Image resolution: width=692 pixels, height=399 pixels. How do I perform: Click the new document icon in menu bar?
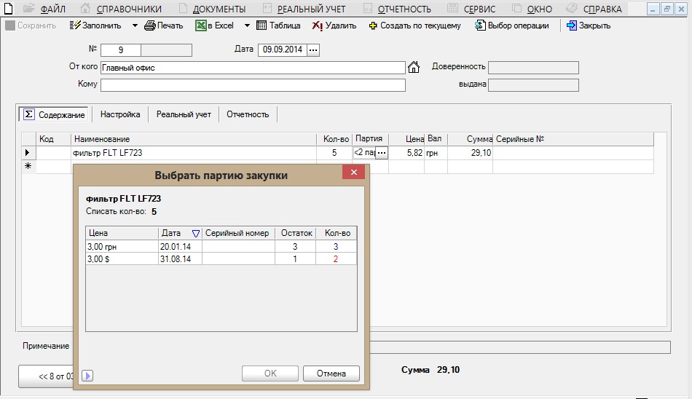point(9,9)
